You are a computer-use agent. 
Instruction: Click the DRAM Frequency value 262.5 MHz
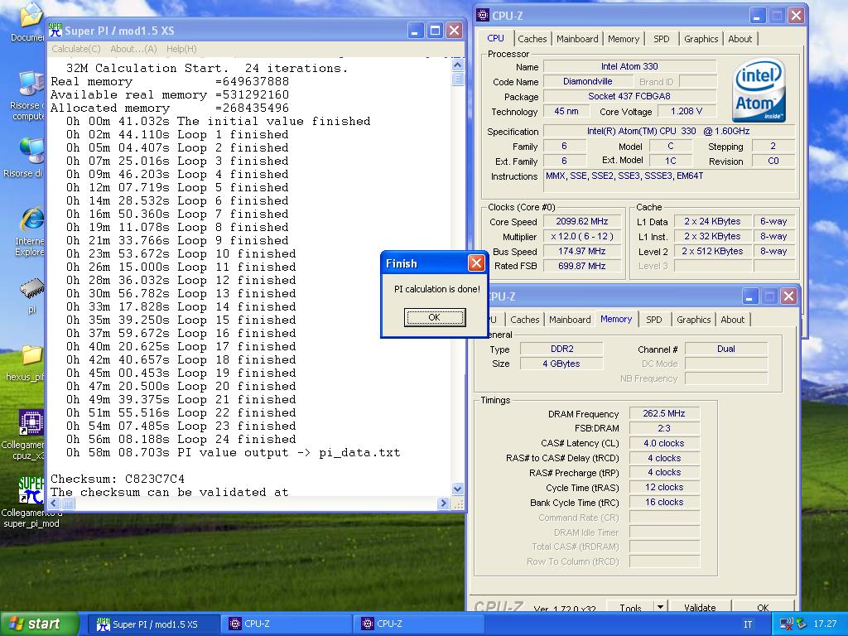(664, 413)
